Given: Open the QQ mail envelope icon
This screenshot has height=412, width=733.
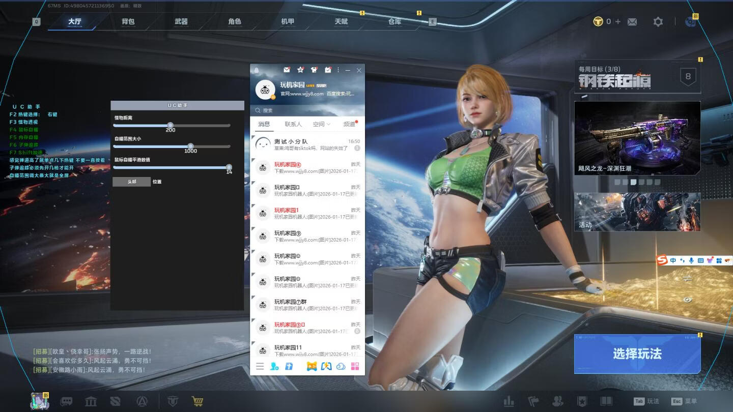Looking at the screenshot, I should pos(287,70).
